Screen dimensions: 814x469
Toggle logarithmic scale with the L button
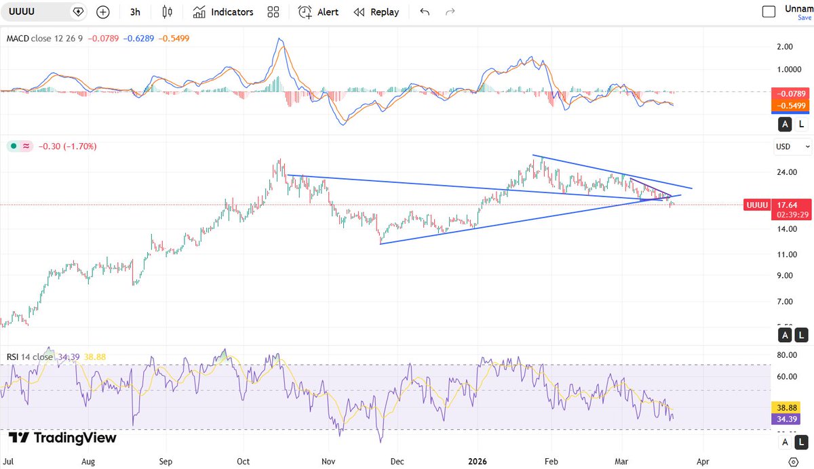point(801,335)
